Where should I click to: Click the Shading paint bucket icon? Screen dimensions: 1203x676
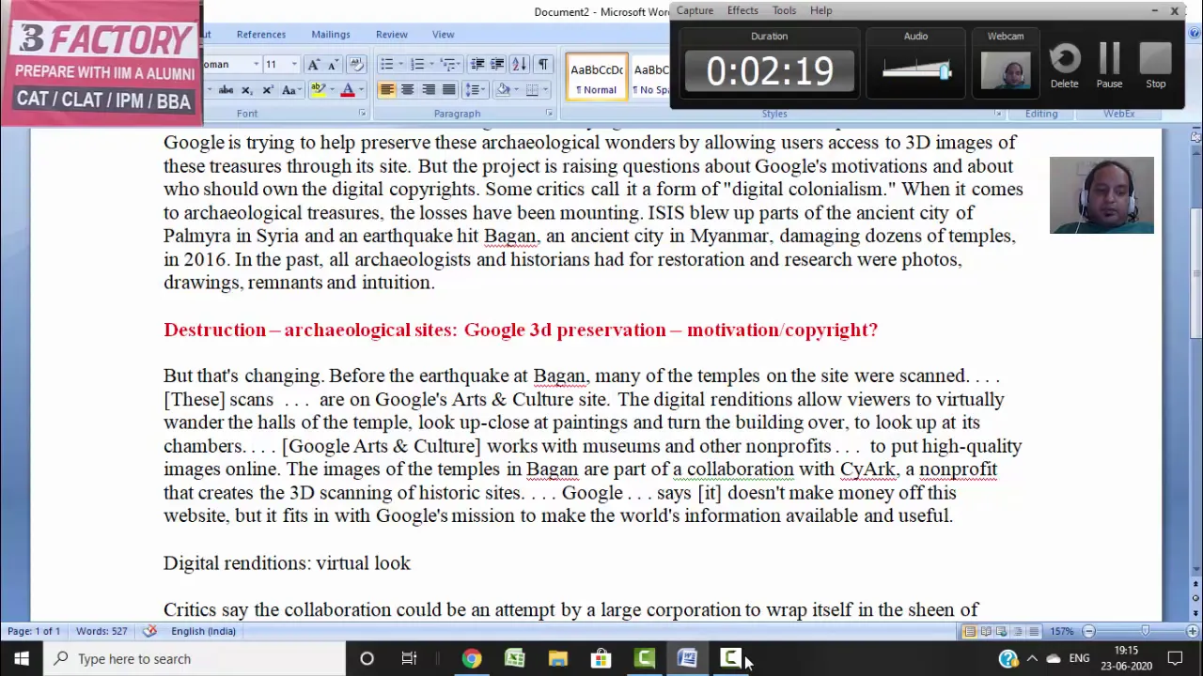click(x=503, y=90)
